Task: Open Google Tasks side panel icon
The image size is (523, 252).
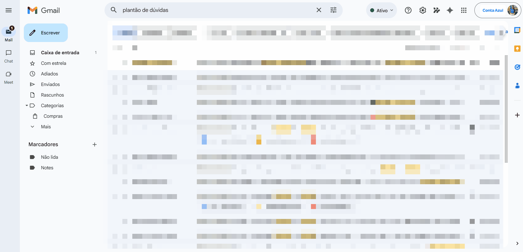Action: click(517, 67)
